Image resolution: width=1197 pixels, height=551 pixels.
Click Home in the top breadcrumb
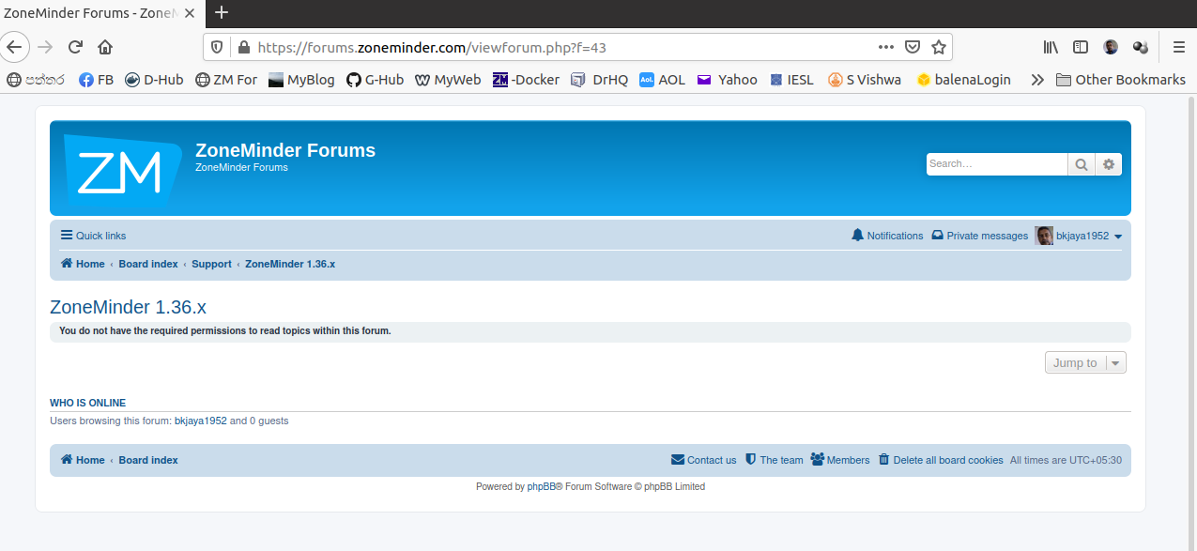(x=83, y=264)
